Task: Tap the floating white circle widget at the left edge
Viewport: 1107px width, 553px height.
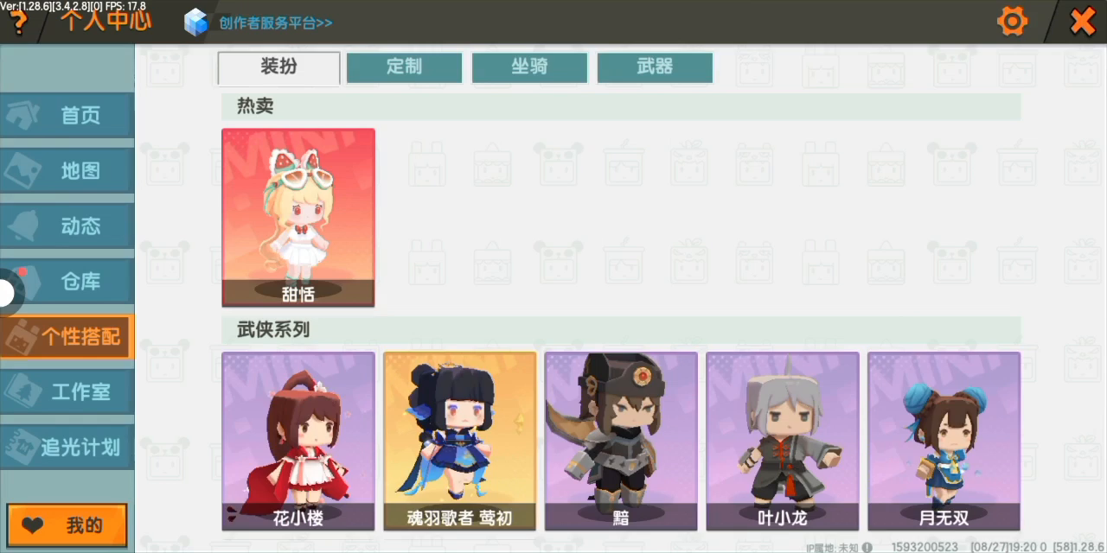Action: pos(8,292)
